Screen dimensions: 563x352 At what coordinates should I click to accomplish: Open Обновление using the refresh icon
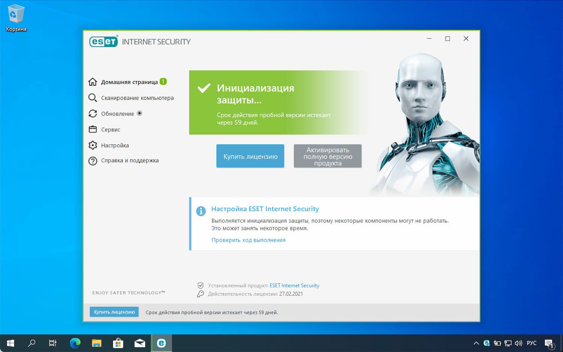[x=93, y=113]
